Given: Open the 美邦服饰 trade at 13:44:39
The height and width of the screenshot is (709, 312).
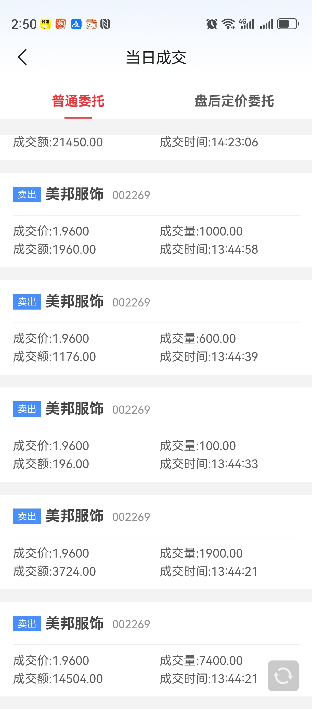Looking at the screenshot, I should pyautogui.click(x=156, y=327).
